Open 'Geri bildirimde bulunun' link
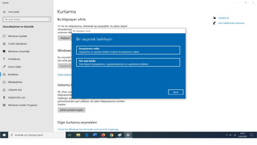Image resolution: width=257 pixels, height=145 pixels. click(x=231, y=23)
